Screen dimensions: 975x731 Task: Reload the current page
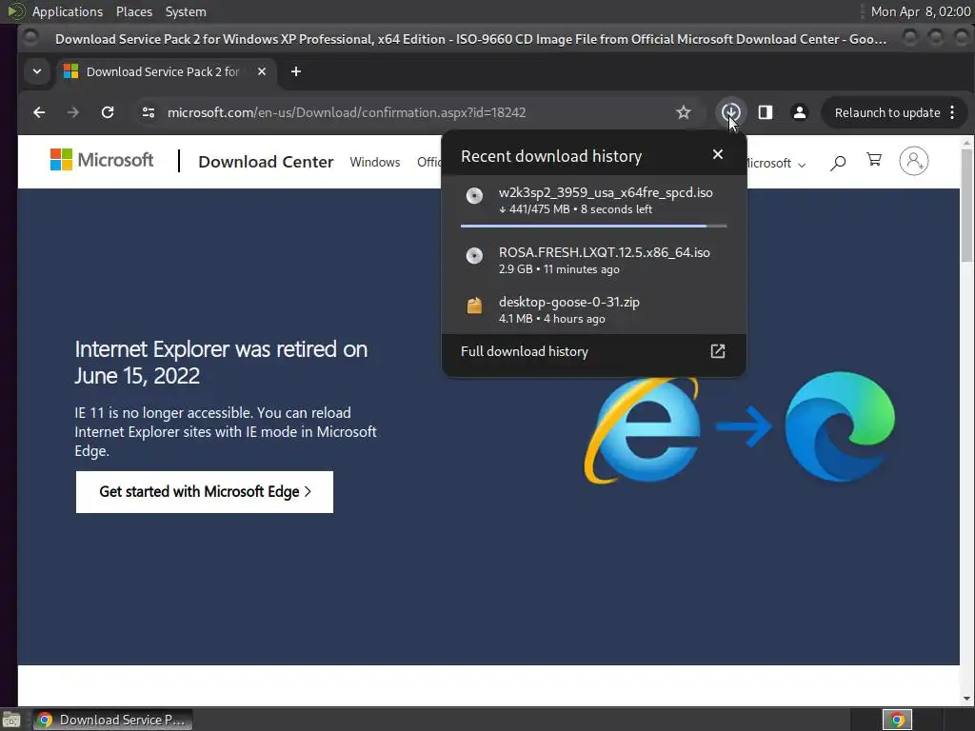pyautogui.click(x=108, y=112)
